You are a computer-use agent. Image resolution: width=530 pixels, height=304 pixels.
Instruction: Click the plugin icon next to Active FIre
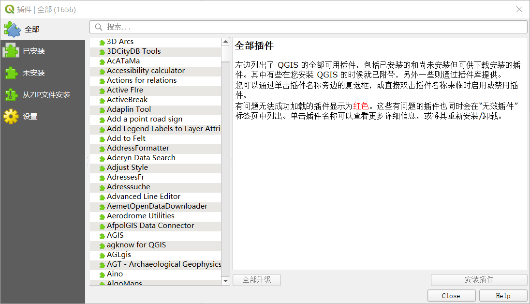(x=102, y=91)
